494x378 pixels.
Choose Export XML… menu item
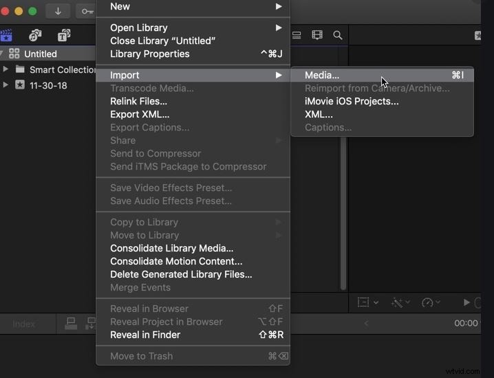(193, 114)
